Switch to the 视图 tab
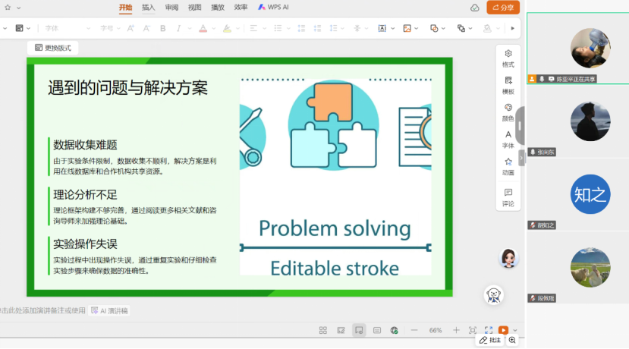 194,8
